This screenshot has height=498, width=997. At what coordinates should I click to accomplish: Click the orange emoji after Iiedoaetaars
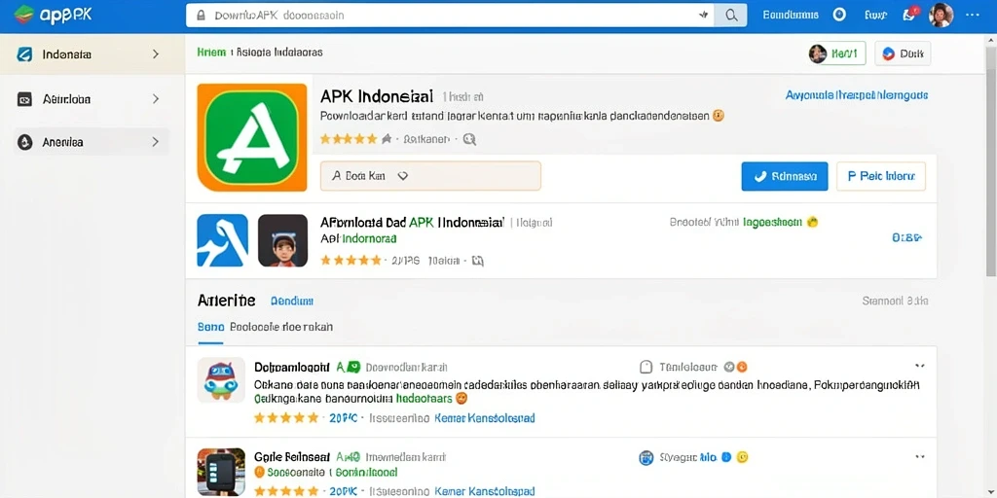tap(462, 399)
